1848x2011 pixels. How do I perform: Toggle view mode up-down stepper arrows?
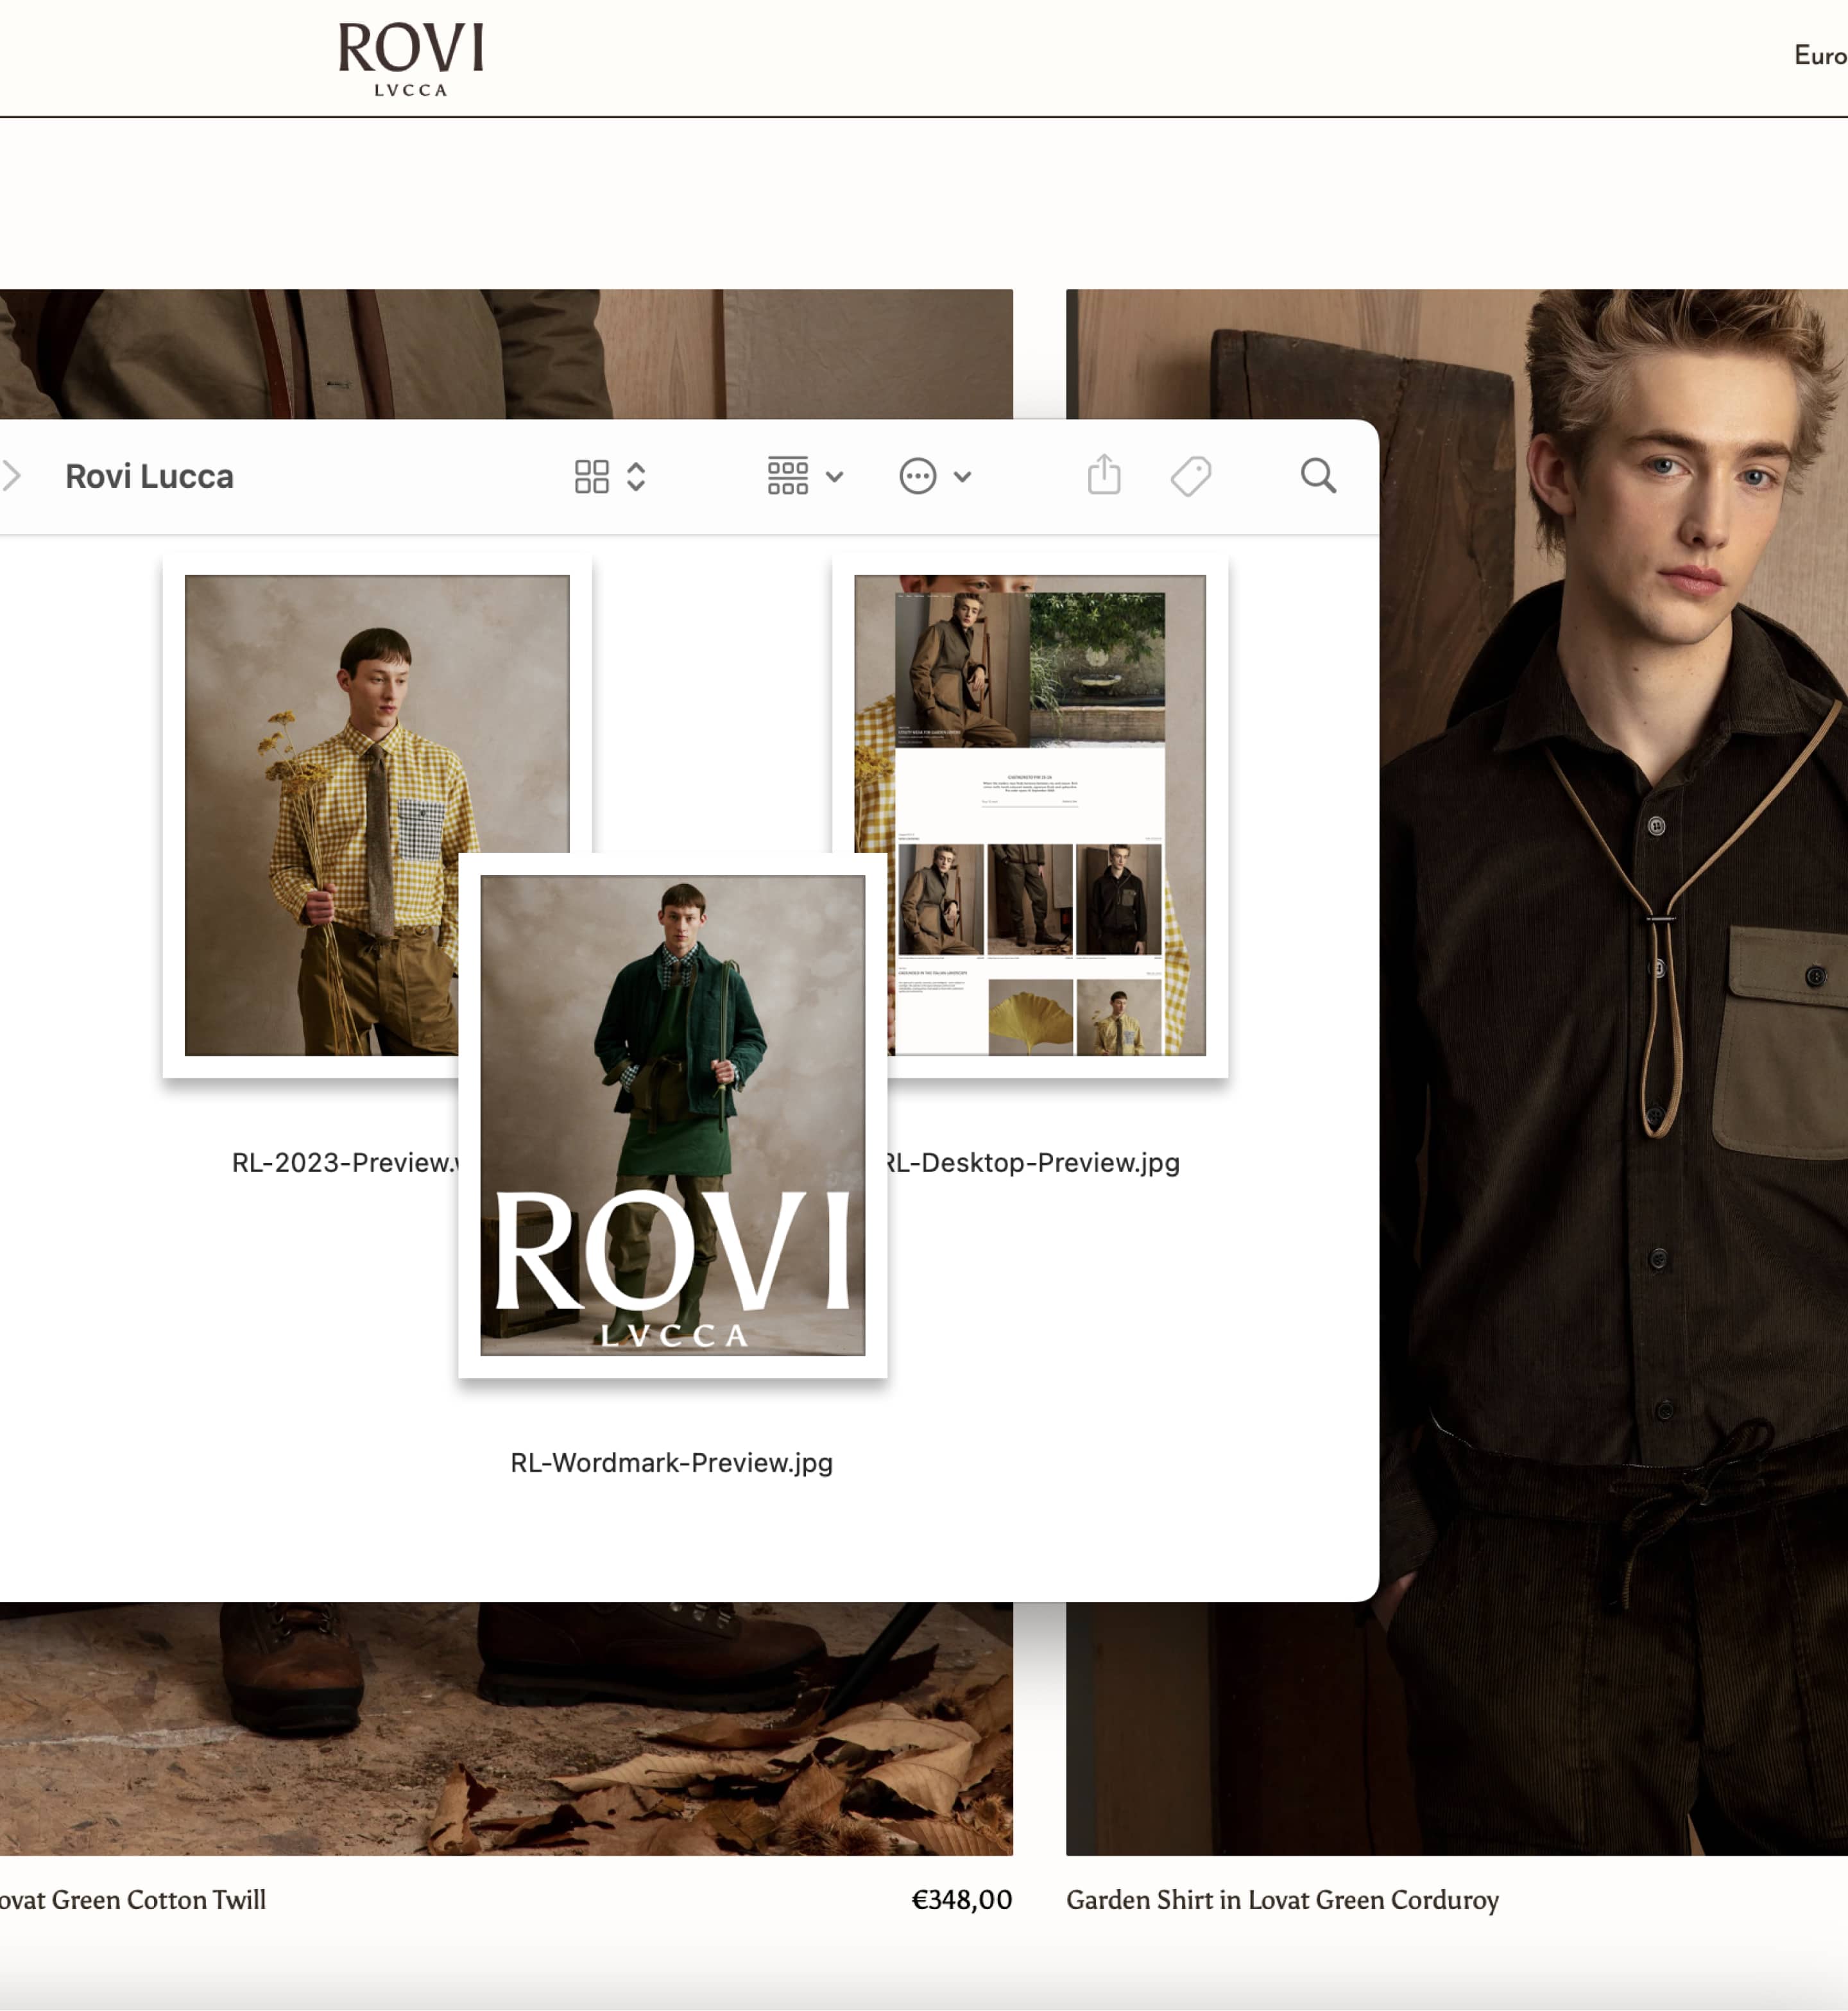[x=636, y=476]
